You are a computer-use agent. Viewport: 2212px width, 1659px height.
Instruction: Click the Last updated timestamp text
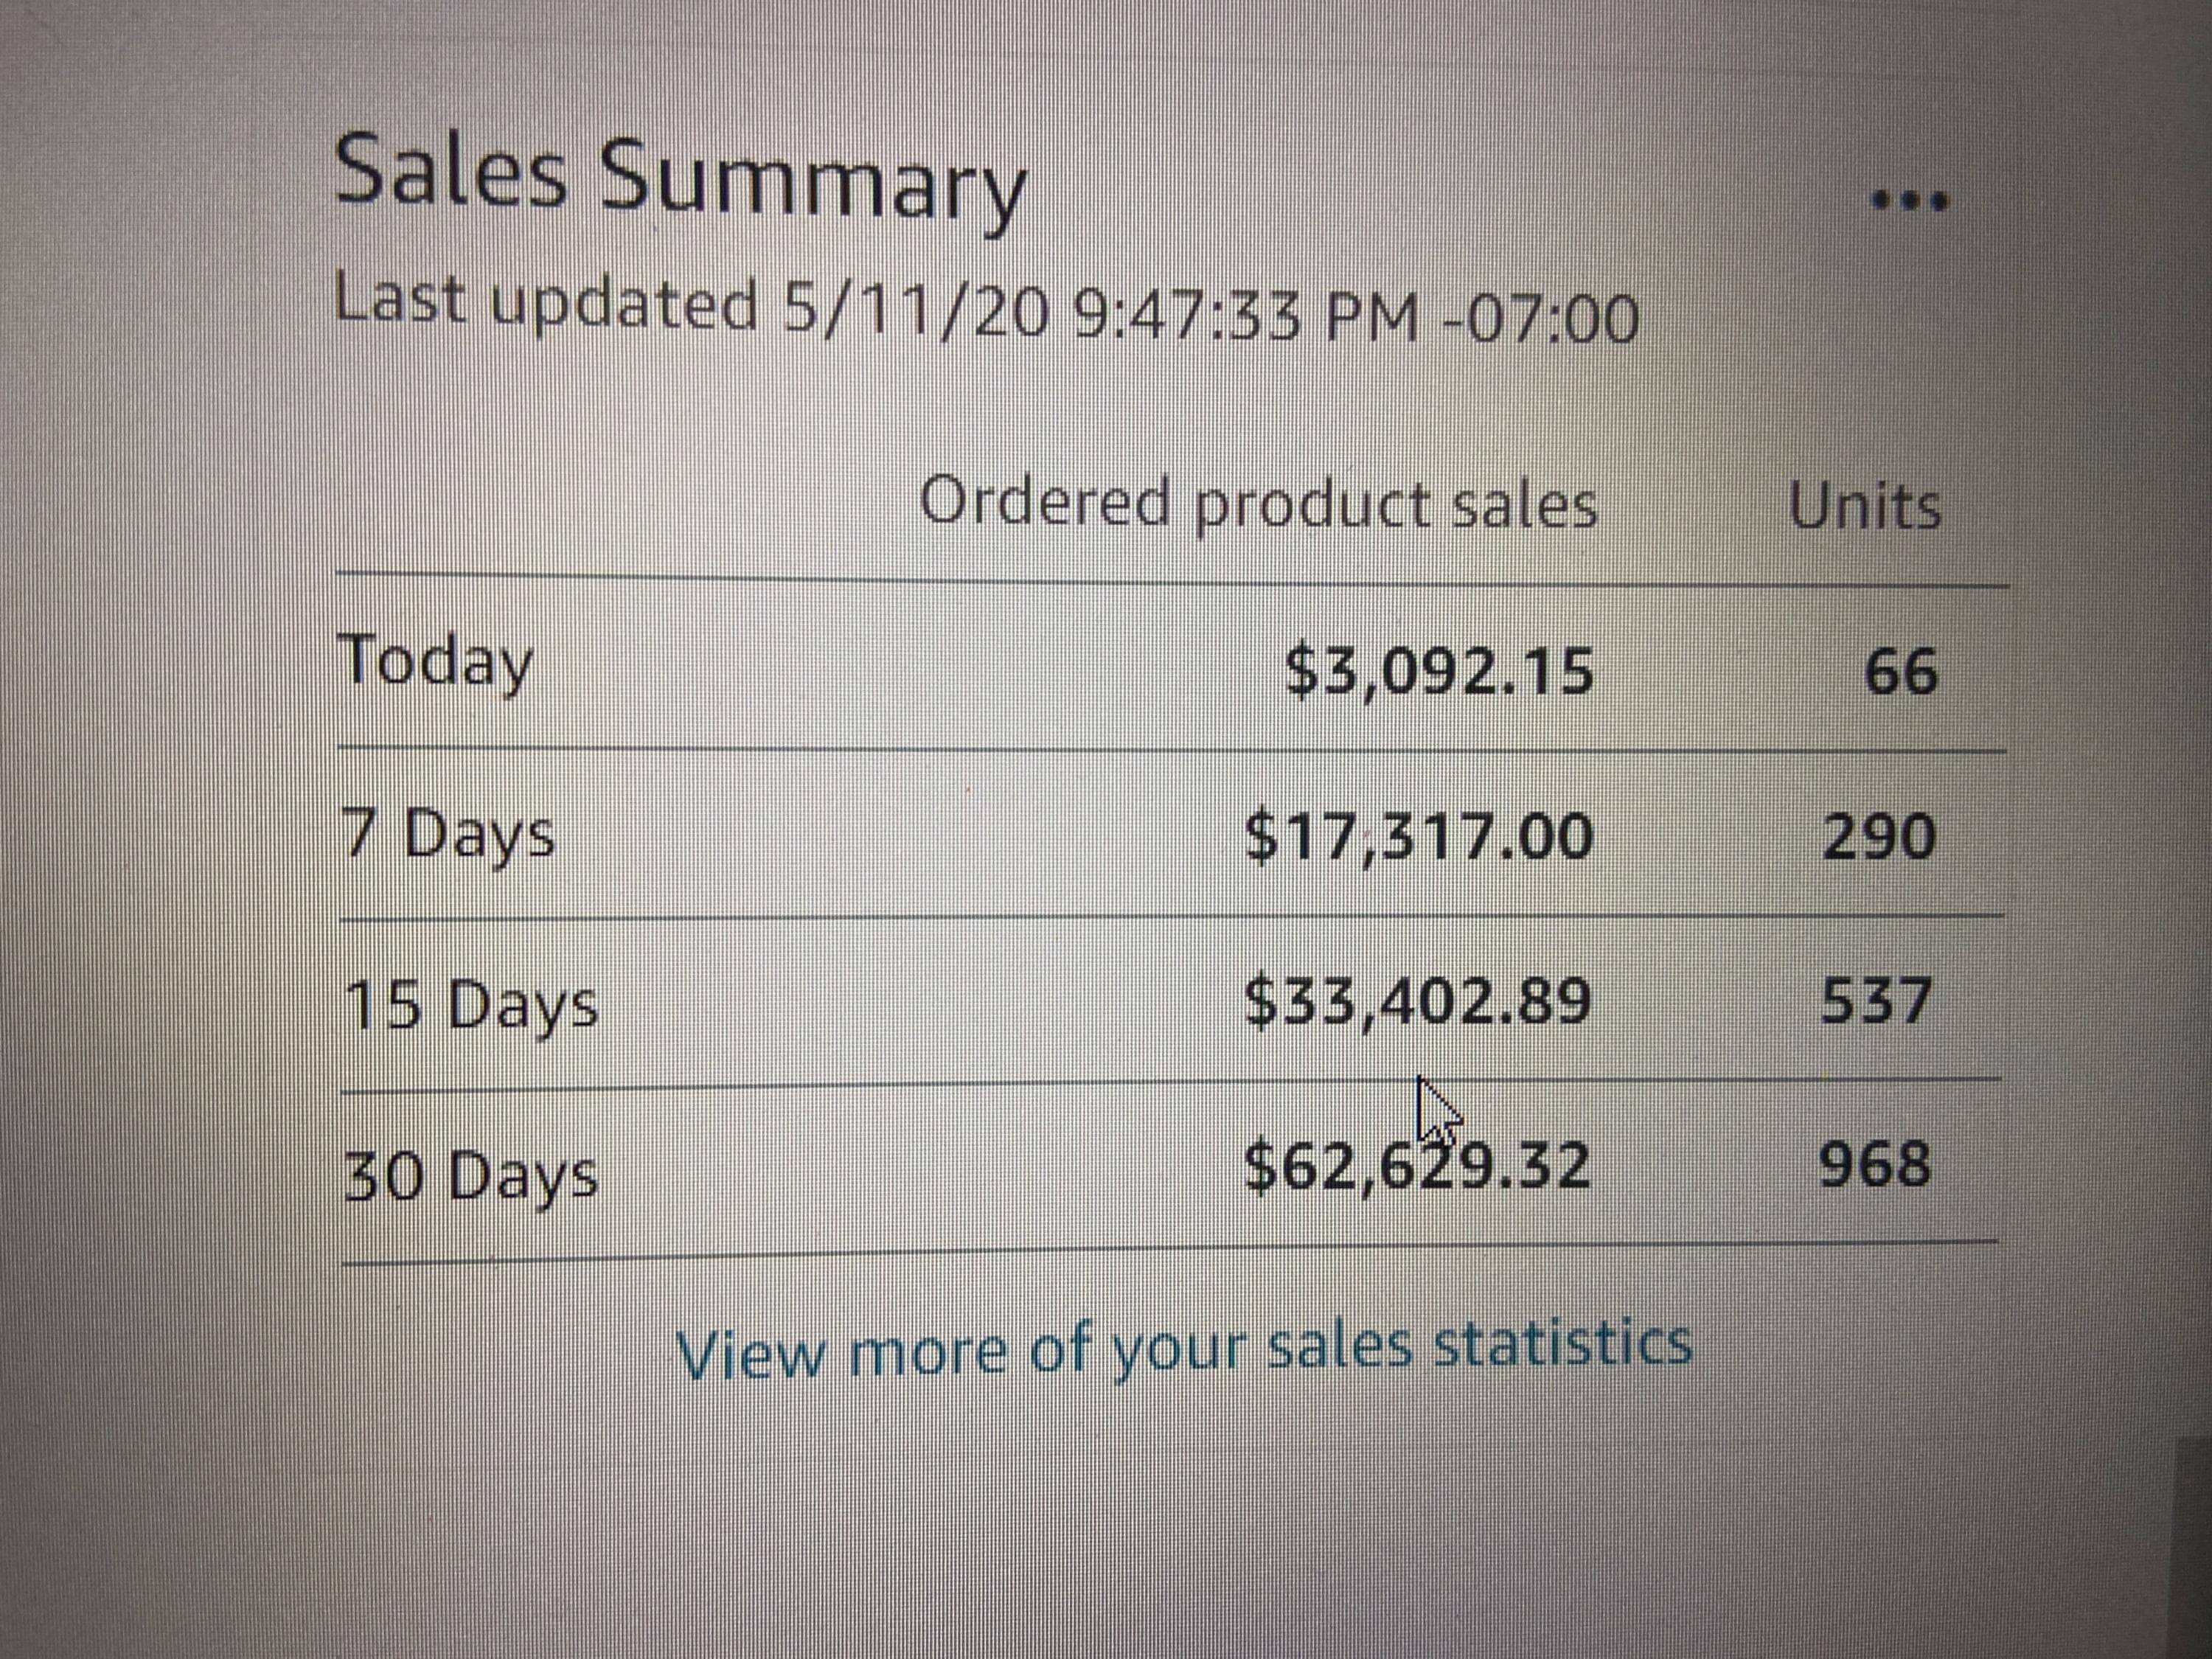click(986, 309)
